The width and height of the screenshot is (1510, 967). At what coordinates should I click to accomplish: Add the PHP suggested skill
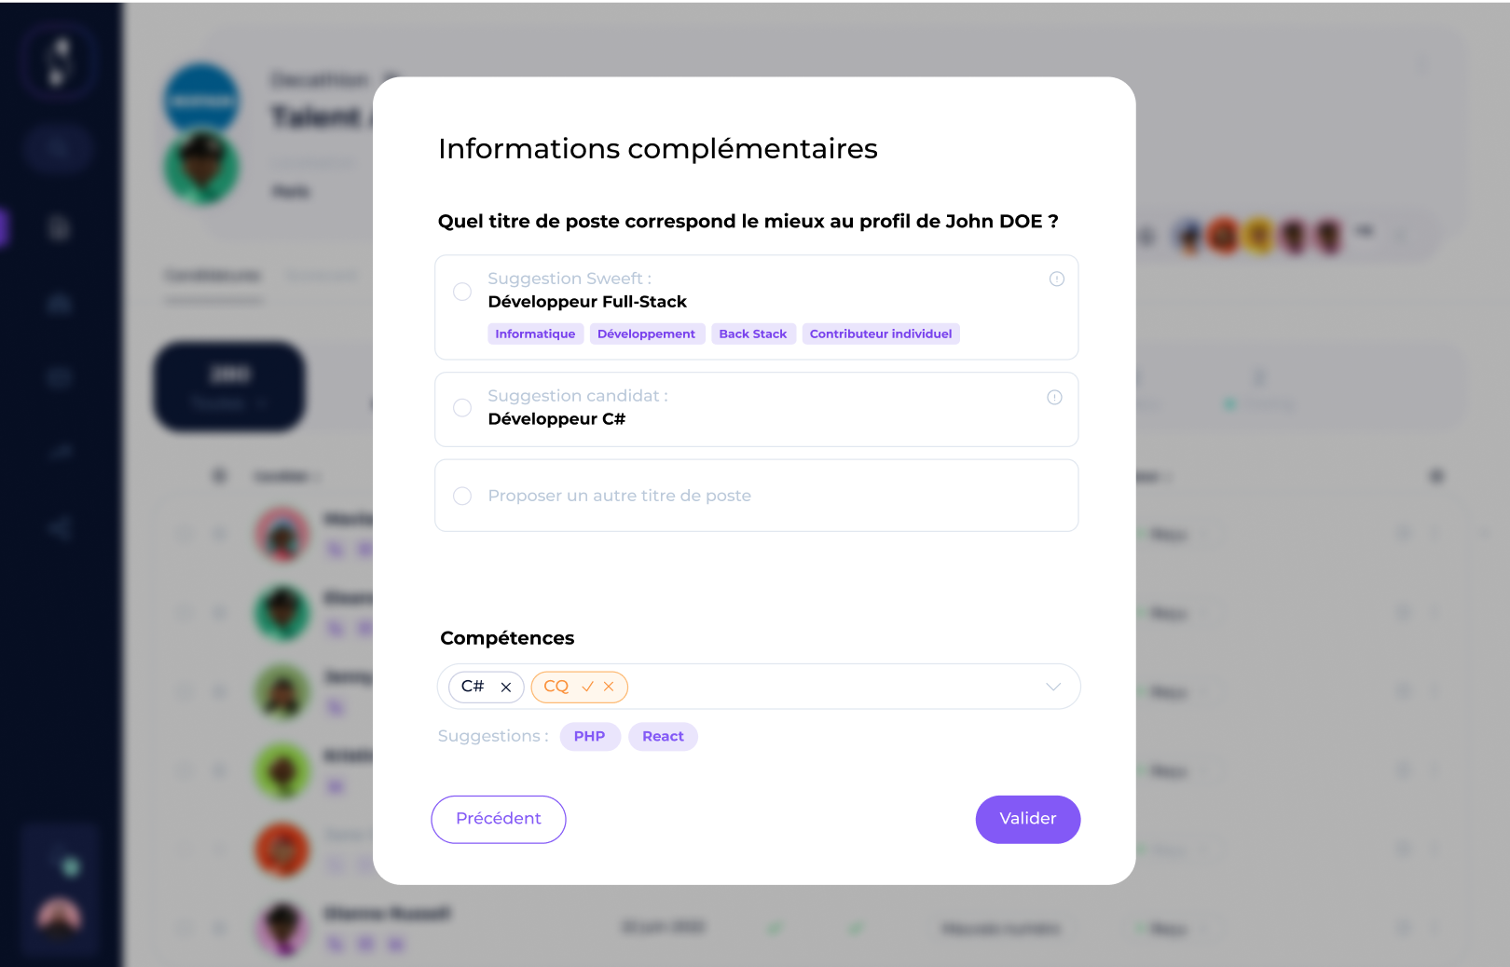pos(589,737)
